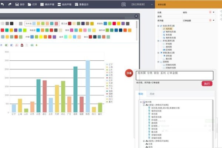The width and height of the screenshot is (222, 148).
Task: Click the redo arrow in top toolbar
Action: click(x=10, y=4)
